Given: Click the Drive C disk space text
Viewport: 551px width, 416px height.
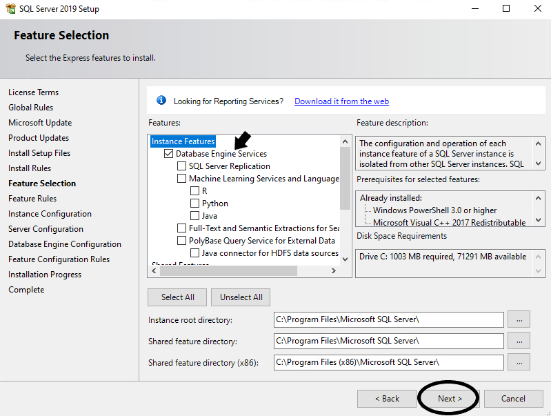Looking at the screenshot, I should click(x=443, y=257).
